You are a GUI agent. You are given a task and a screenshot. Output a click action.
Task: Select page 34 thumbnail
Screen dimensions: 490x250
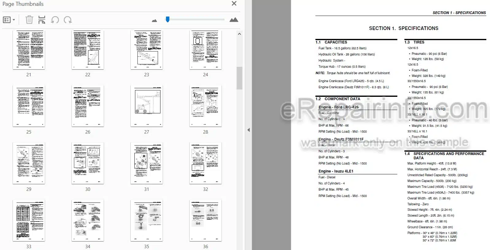[x=88, y=221]
